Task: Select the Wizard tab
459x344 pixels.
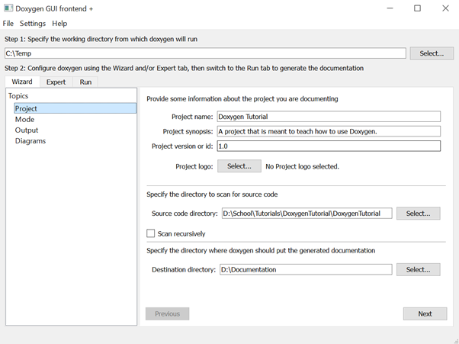Action: coord(22,82)
